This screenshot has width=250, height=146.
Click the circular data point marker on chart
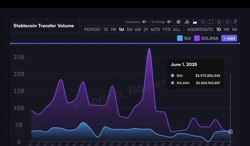pos(230,132)
